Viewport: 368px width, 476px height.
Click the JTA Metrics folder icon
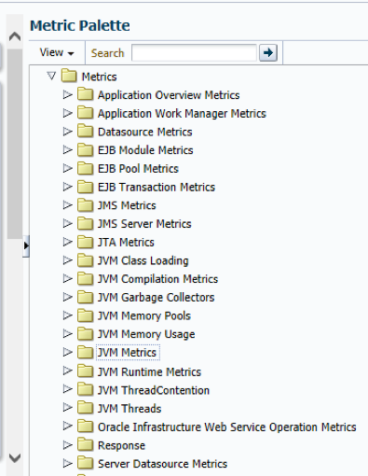[x=85, y=242]
